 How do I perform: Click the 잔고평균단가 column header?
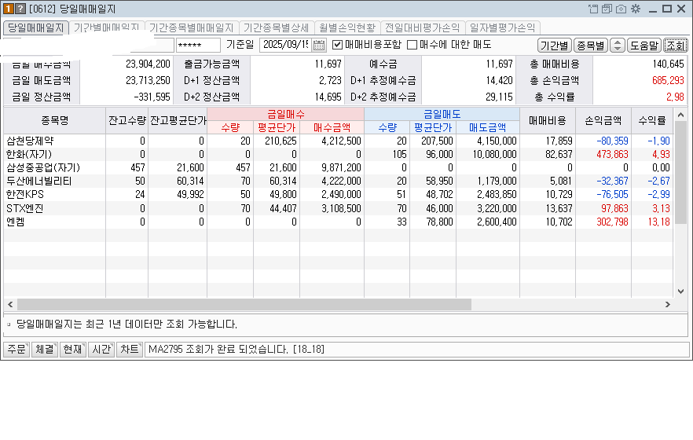pos(178,120)
